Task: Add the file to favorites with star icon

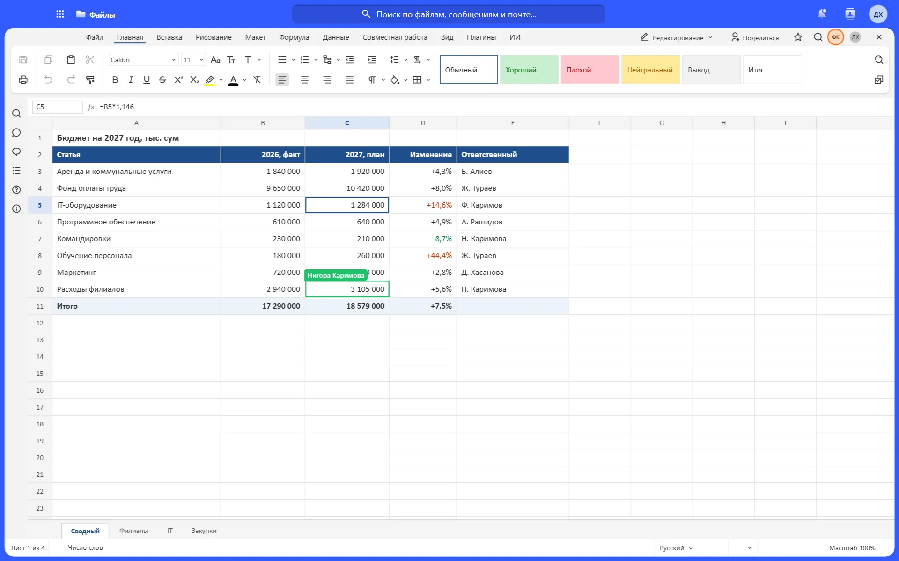Action: click(798, 37)
